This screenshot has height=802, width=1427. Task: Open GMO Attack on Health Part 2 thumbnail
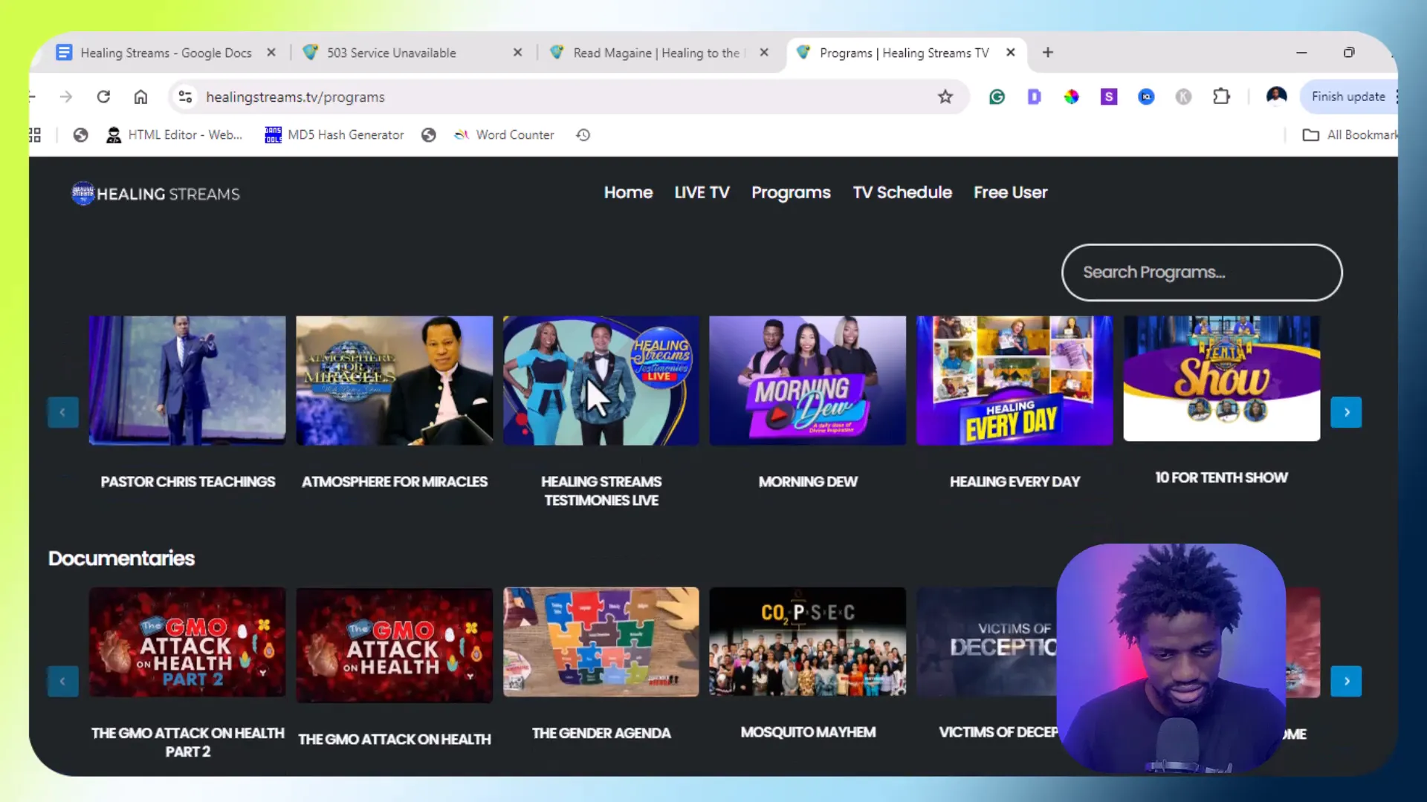(187, 642)
